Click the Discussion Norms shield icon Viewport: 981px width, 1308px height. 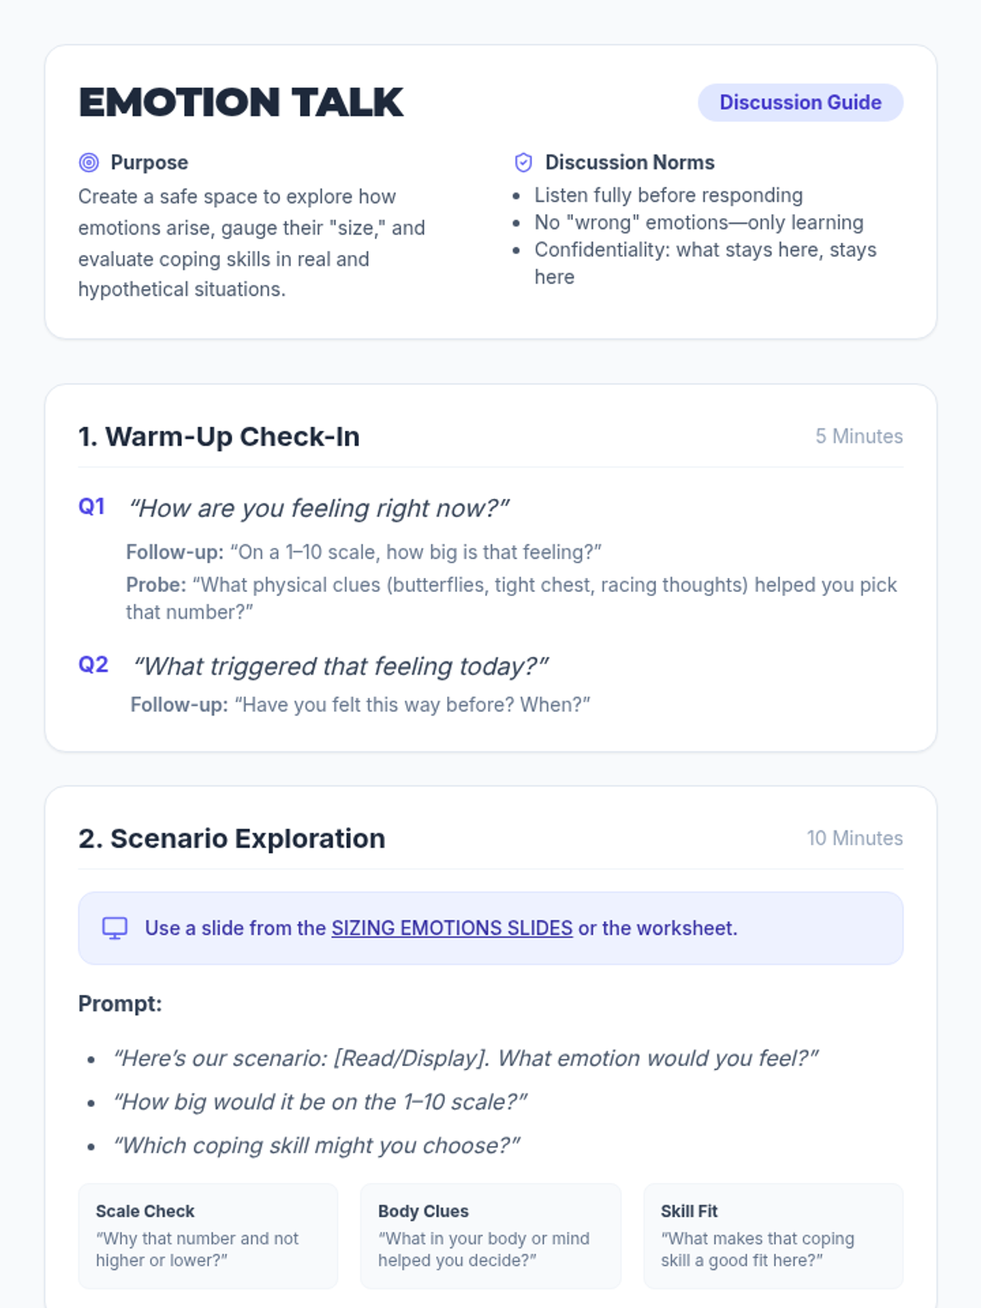point(523,163)
